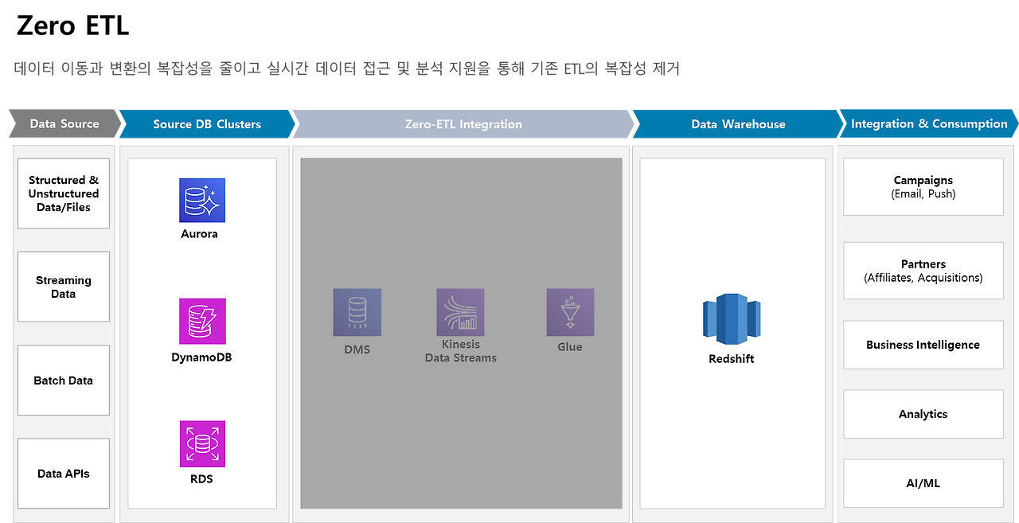Click the RDS service icon
Viewport: 1019px width, 523px height.
[x=202, y=444]
